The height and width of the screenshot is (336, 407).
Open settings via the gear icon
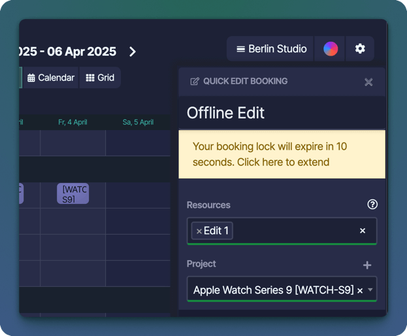point(360,49)
